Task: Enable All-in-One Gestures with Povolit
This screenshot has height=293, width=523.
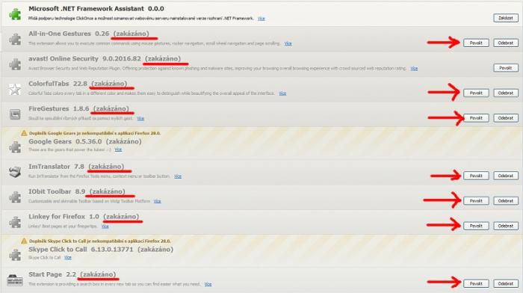Action: tap(476, 43)
